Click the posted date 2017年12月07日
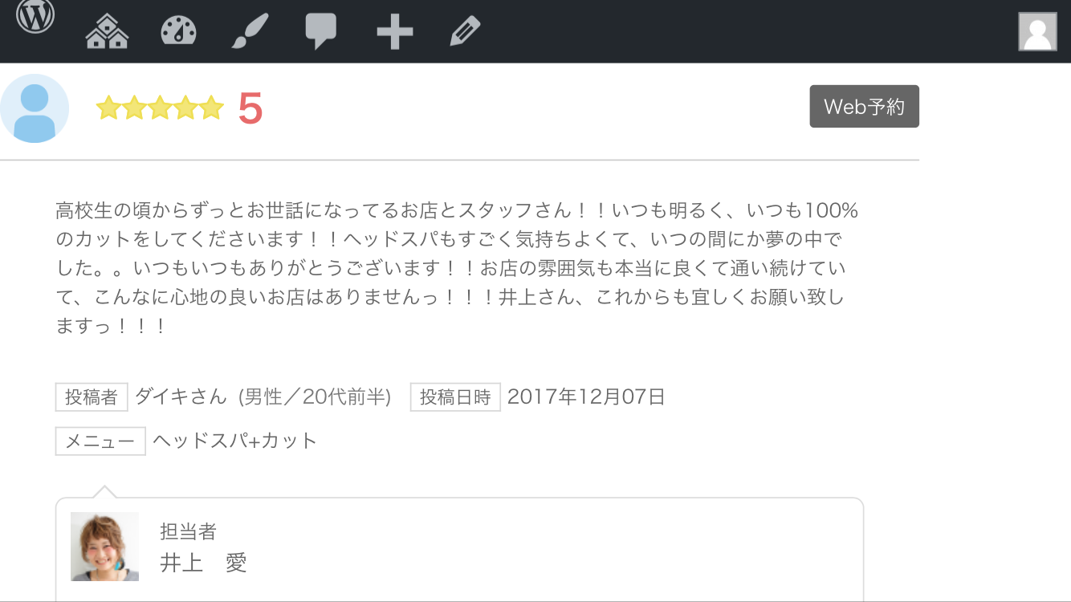The image size is (1071, 602). tap(586, 397)
